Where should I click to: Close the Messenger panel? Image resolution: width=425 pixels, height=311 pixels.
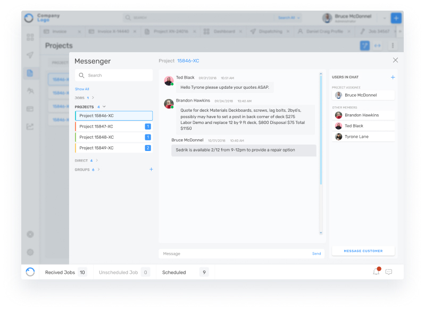pyautogui.click(x=395, y=61)
